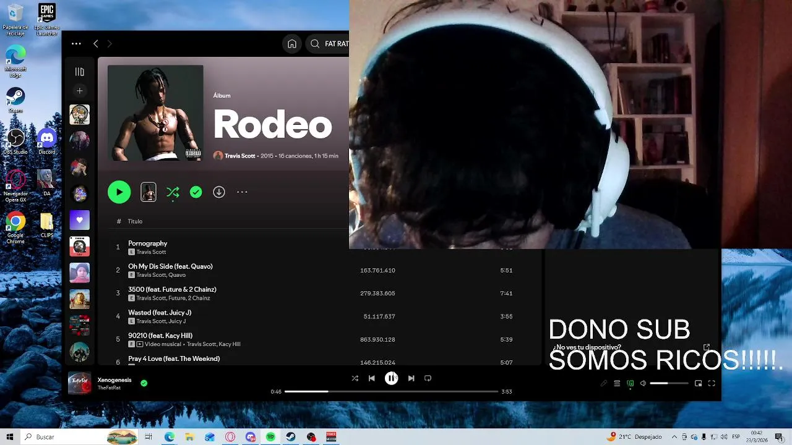Toggle the liked checkmark for Xenogenesis
The width and height of the screenshot is (792, 445).
click(x=144, y=383)
